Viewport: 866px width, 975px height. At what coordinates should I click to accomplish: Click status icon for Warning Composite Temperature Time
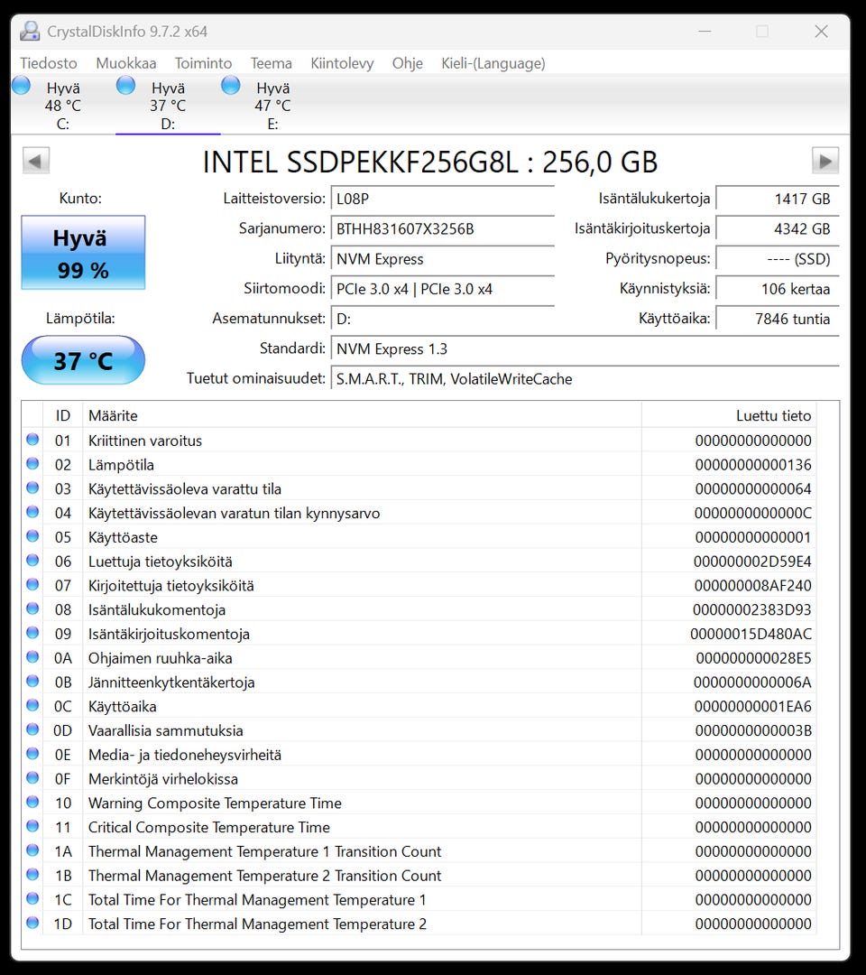[32, 803]
